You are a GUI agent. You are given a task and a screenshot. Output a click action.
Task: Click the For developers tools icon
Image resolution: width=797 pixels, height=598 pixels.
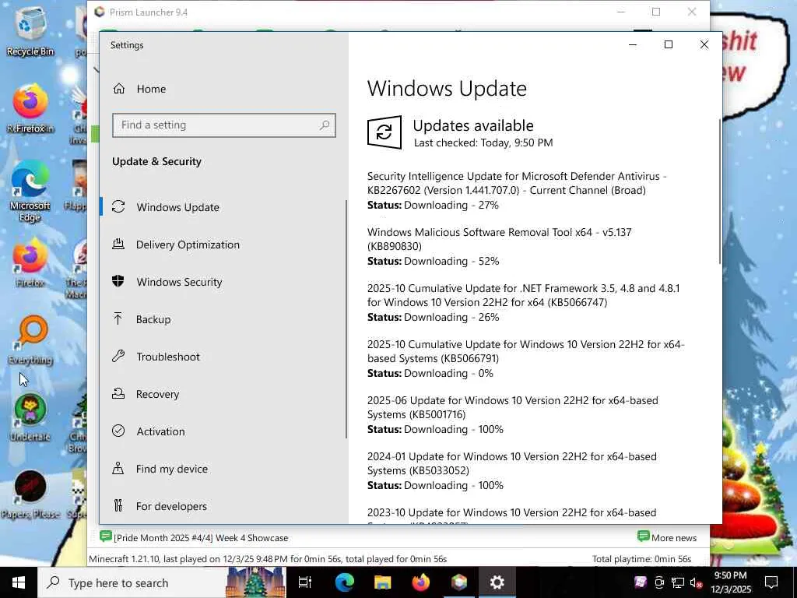118,505
